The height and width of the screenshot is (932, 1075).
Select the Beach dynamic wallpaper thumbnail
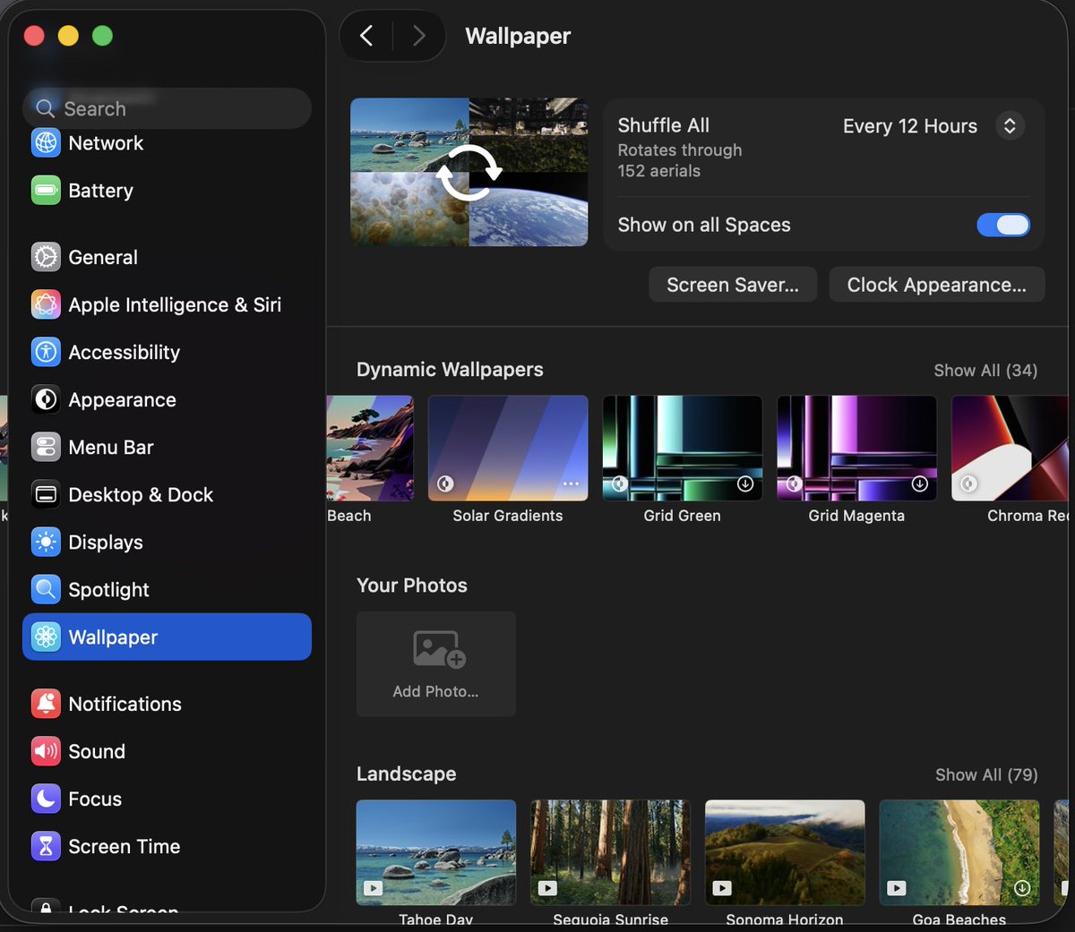(370, 448)
